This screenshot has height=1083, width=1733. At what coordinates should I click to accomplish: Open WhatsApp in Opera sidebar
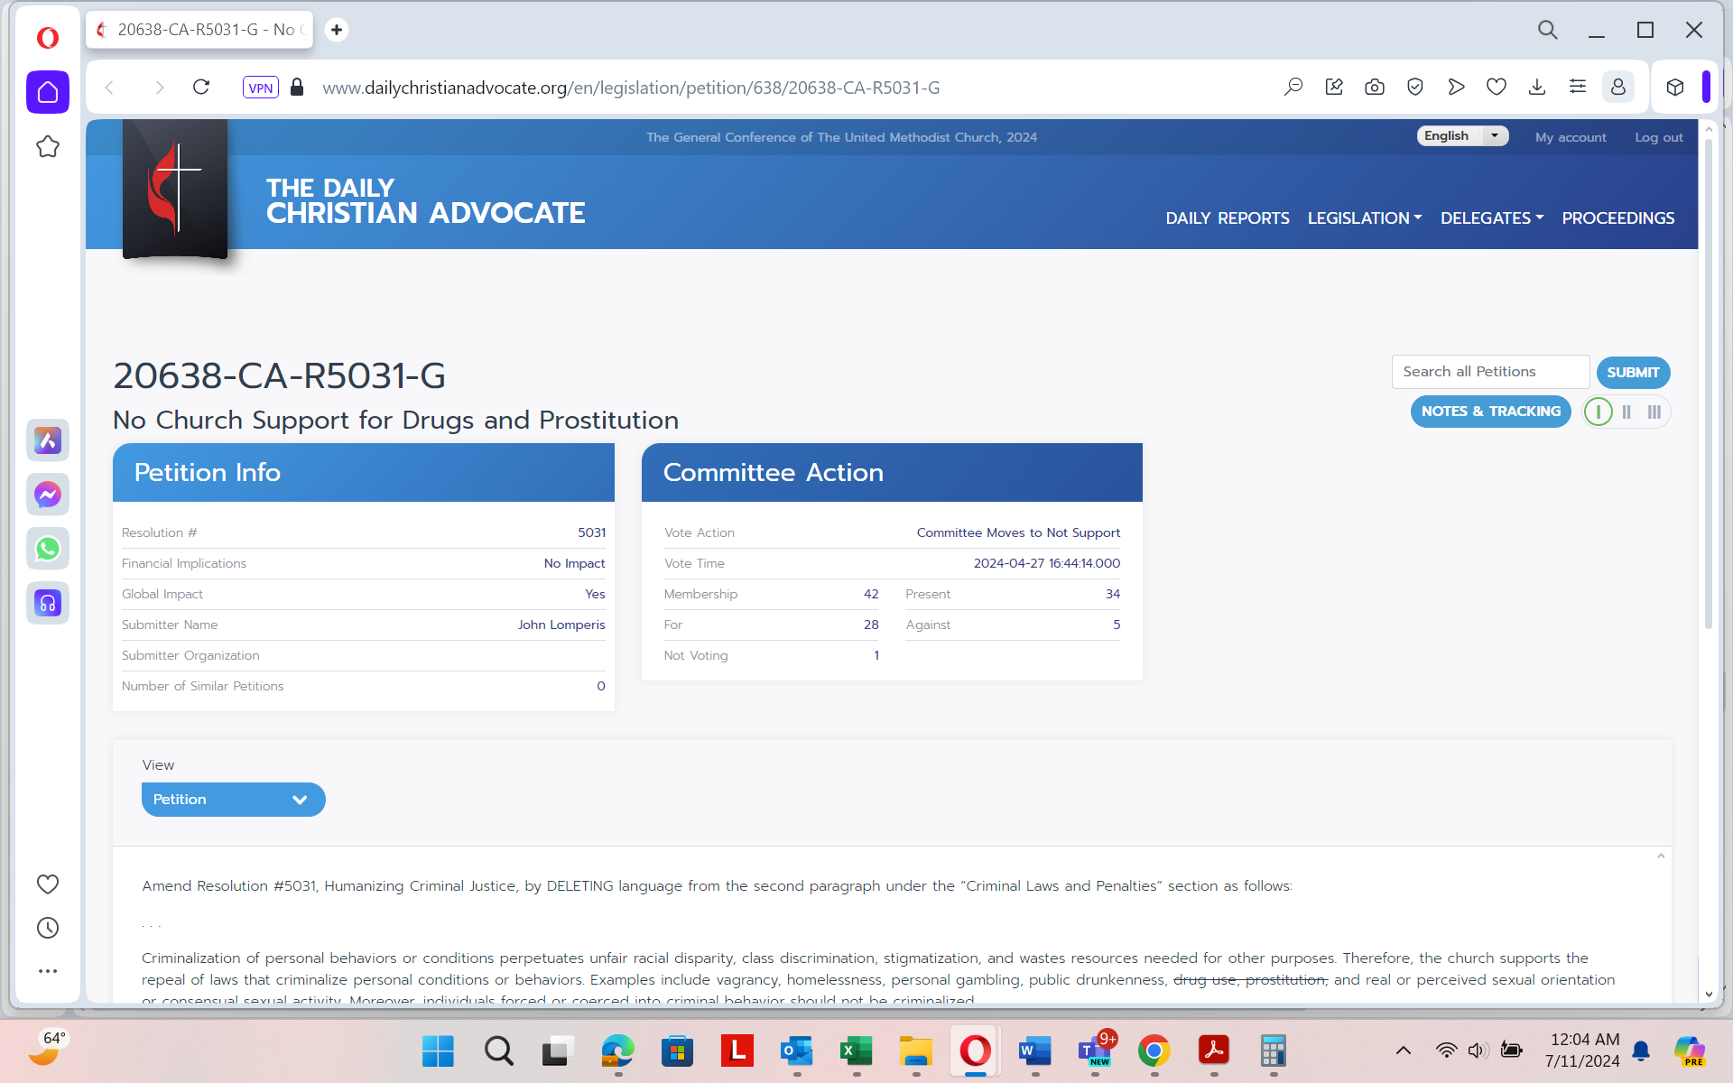(x=48, y=549)
